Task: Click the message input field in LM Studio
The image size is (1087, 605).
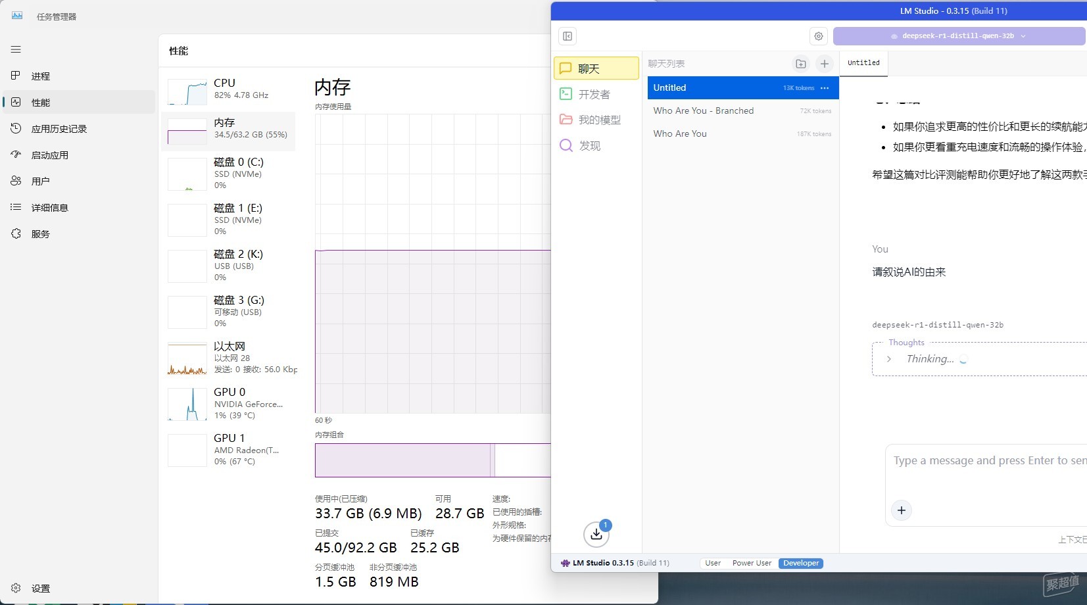Action: pos(990,461)
